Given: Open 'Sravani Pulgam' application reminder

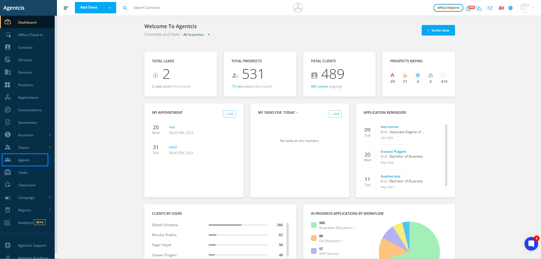Looking at the screenshot, I should (x=393, y=152).
